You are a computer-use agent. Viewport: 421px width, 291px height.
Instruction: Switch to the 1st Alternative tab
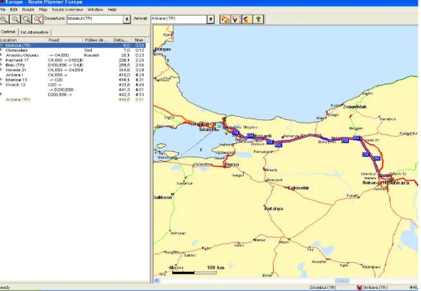[34, 32]
